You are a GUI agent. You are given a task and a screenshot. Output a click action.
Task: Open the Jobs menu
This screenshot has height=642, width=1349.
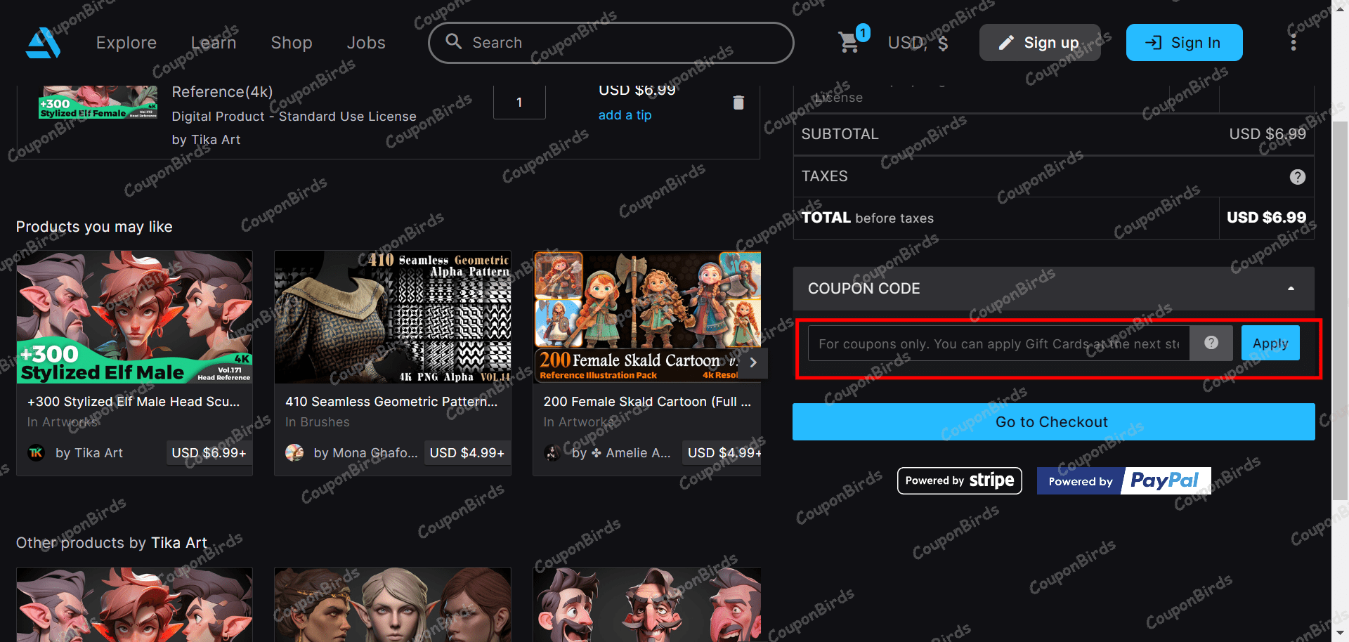[x=365, y=42]
